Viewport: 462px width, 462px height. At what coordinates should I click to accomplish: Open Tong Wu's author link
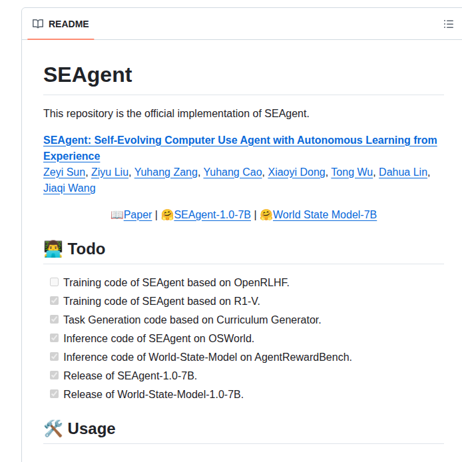point(351,172)
